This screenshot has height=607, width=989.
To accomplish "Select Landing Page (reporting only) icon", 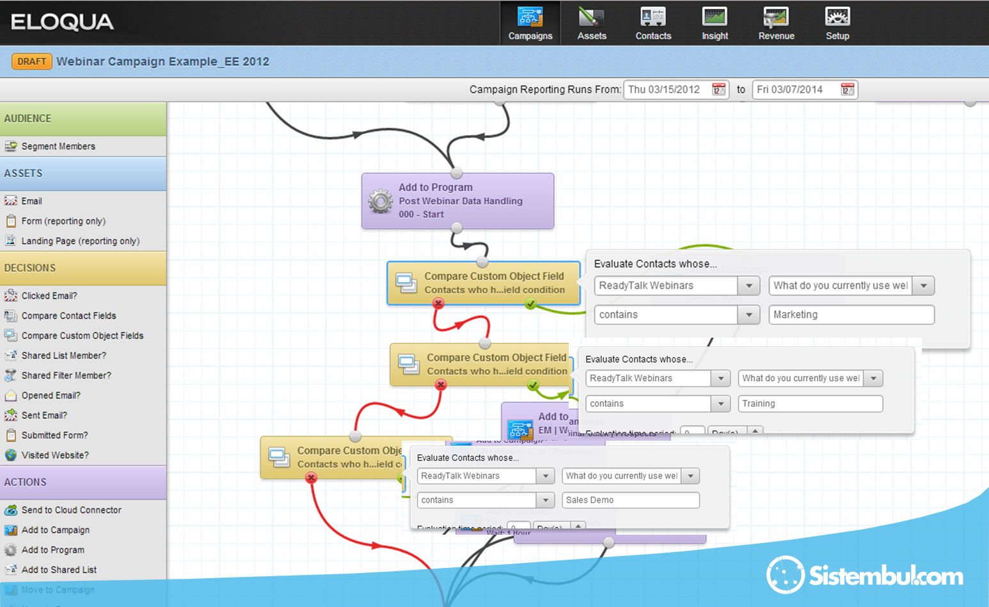I will 11,240.
